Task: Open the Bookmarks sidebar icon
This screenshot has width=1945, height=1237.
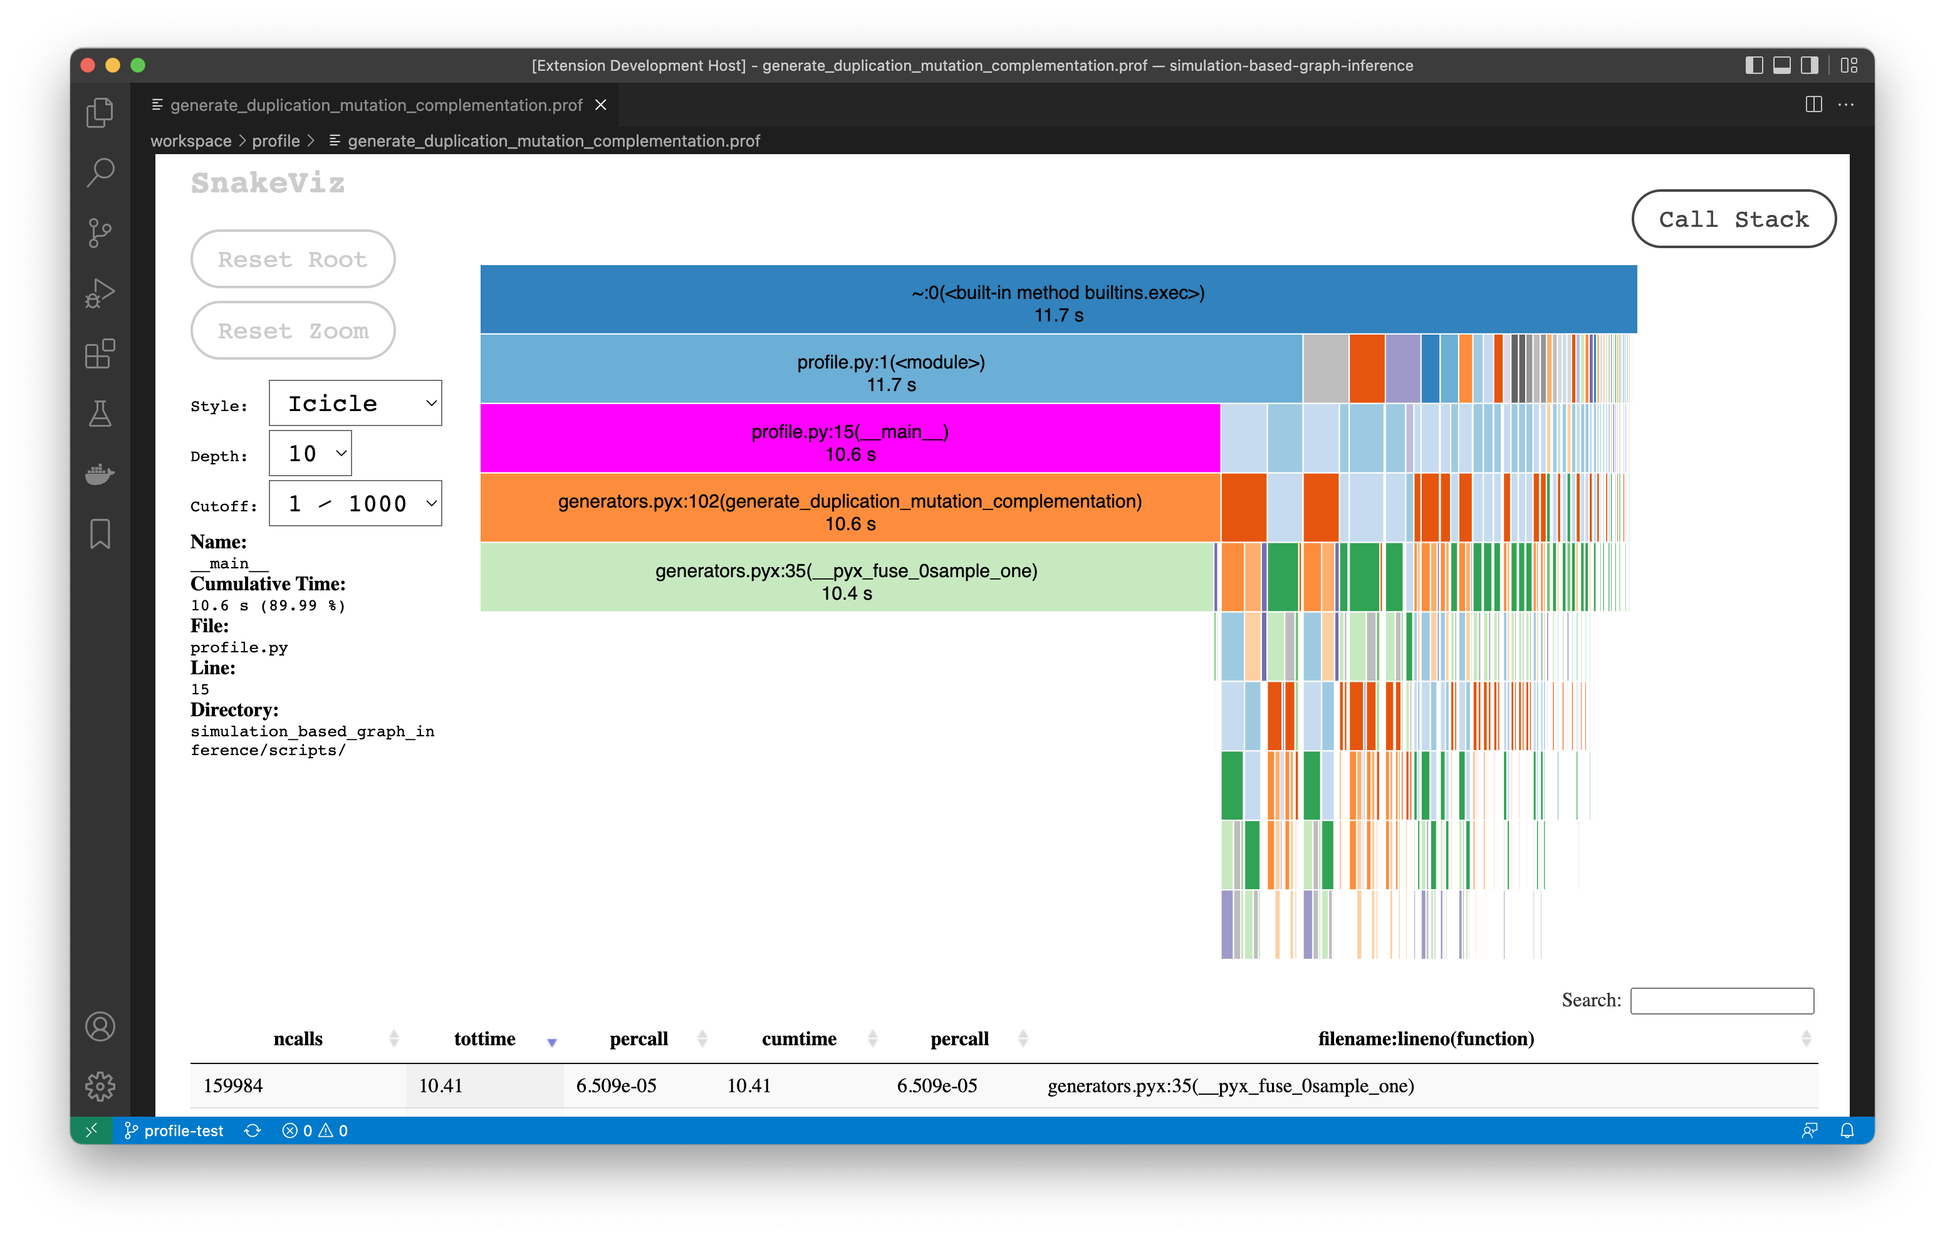Action: pos(100,534)
